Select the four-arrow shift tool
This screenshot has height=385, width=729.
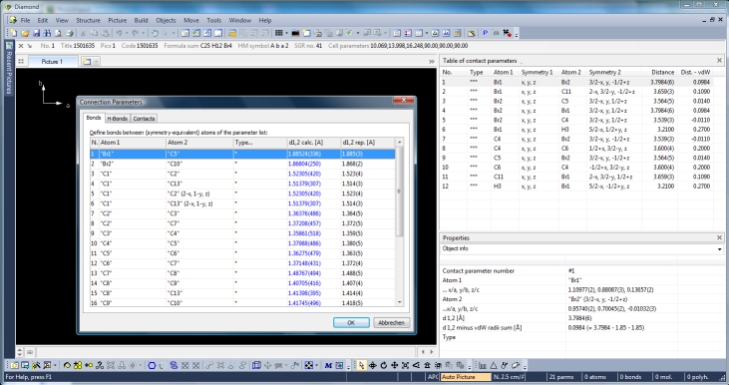coord(395,365)
